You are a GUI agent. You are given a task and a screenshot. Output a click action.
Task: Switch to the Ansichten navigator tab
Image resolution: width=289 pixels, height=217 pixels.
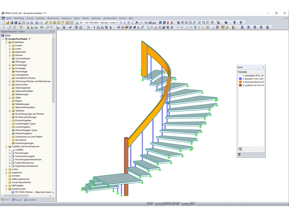coord(30,200)
